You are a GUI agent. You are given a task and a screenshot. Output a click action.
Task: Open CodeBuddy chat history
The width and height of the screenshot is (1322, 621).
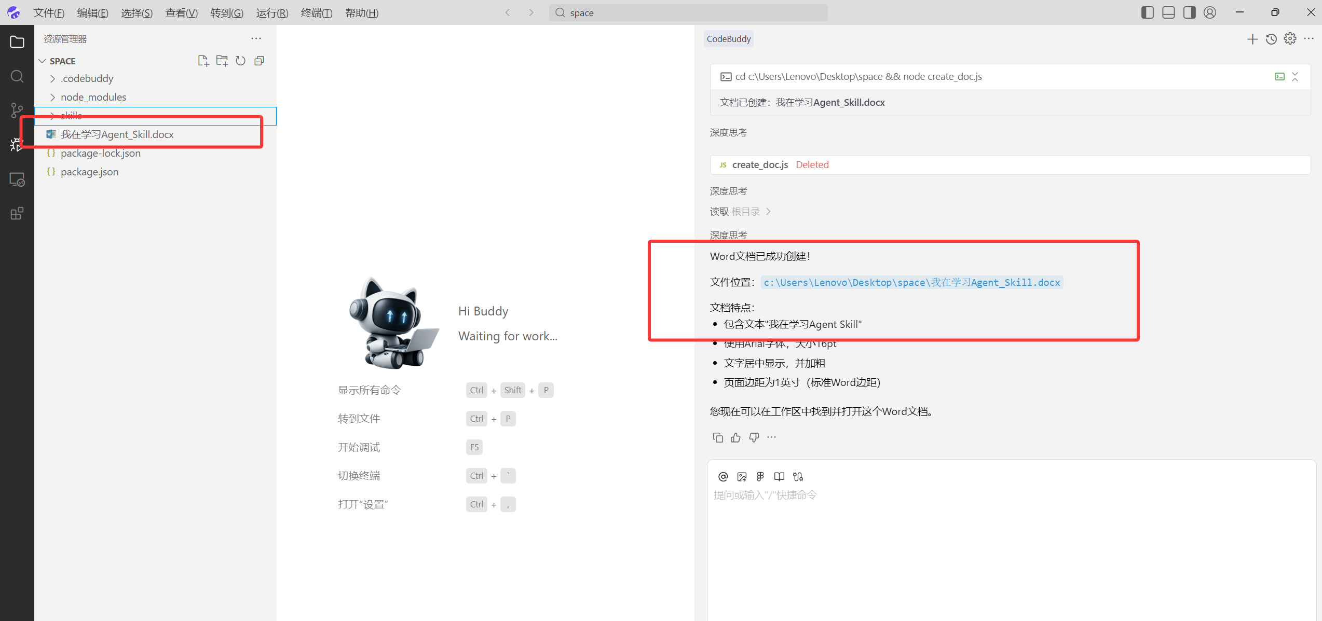tap(1271, 39)
